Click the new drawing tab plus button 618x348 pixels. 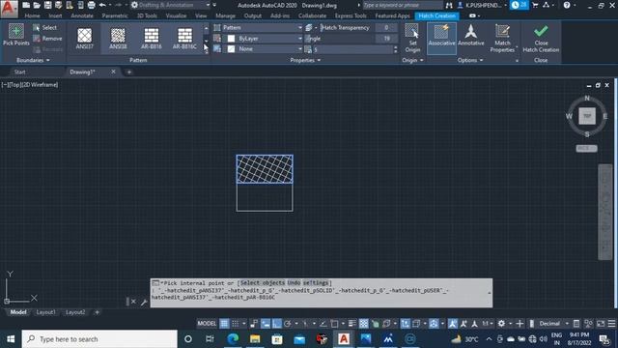point(128,72)
